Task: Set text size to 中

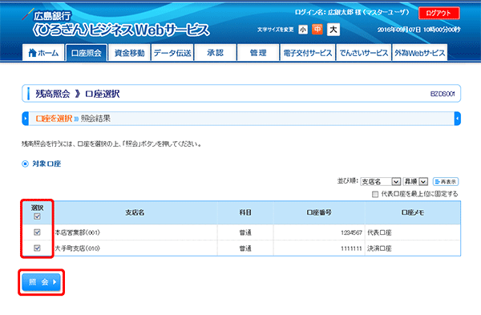Action: coord(317,30)
